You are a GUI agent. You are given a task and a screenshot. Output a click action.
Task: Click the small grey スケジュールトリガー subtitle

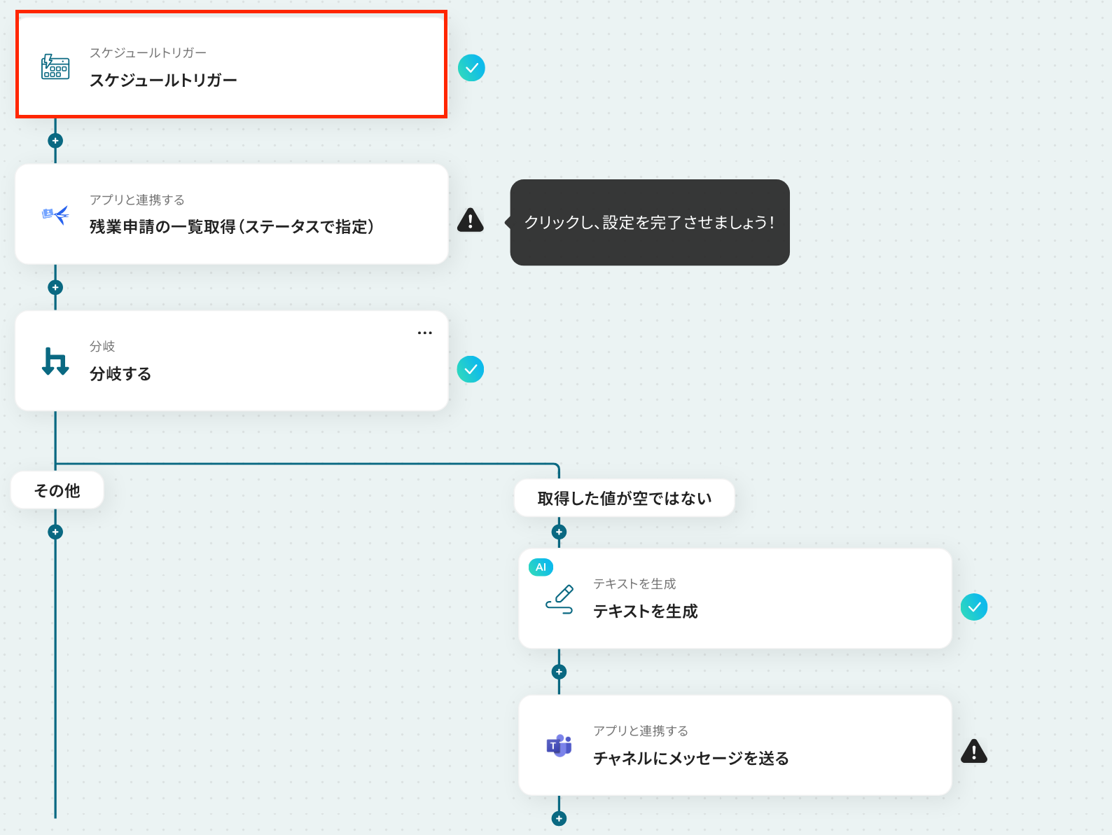pos(148,53)
